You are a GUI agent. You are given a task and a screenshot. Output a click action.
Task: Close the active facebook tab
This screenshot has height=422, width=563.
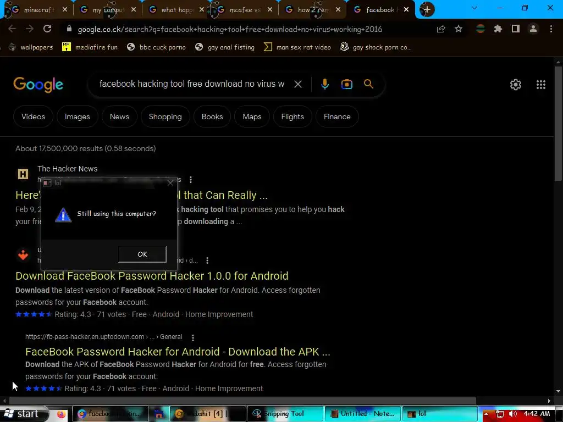[x=406, y=10]
